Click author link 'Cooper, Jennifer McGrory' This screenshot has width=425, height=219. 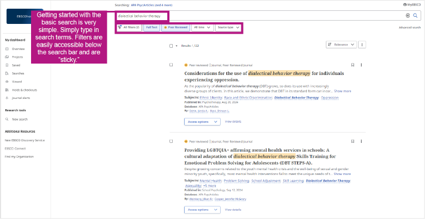[x=230, y=199]
